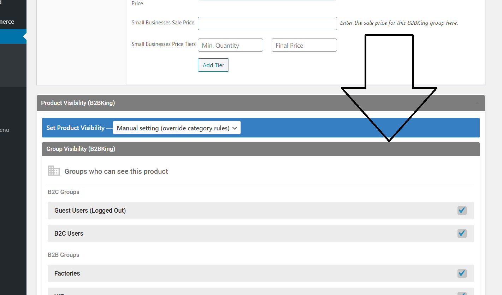
Task: Toggle the Factories group checkbox
Action: pos(462,273)
